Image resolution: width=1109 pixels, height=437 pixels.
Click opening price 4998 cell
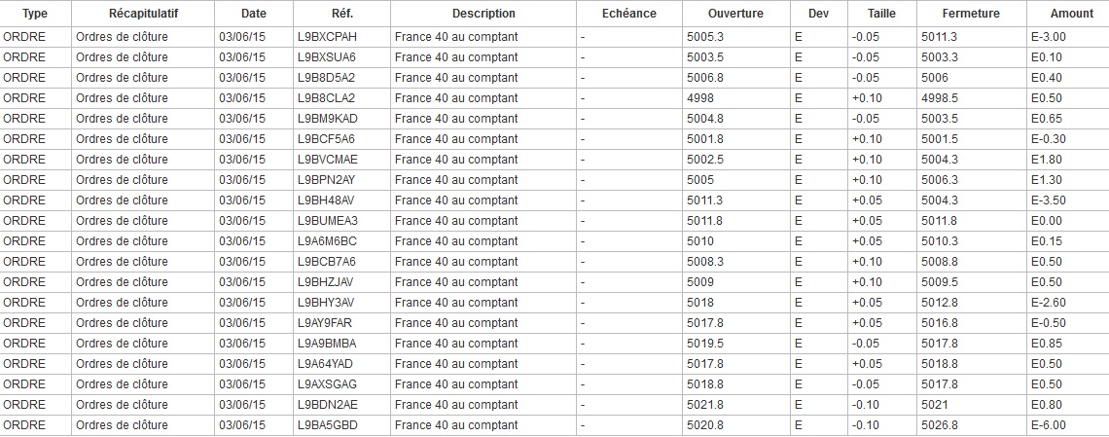pos(700,98)
